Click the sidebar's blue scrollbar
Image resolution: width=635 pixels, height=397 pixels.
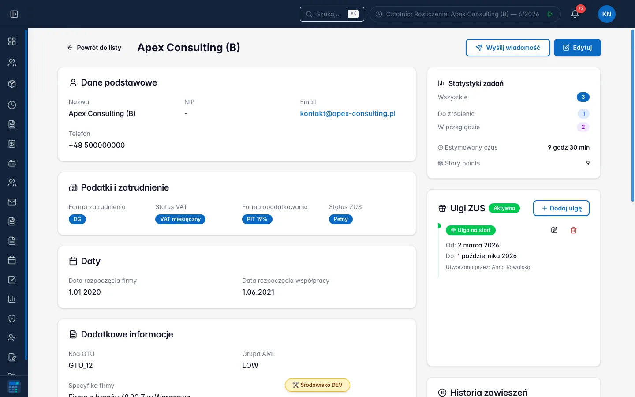(26, 194)
